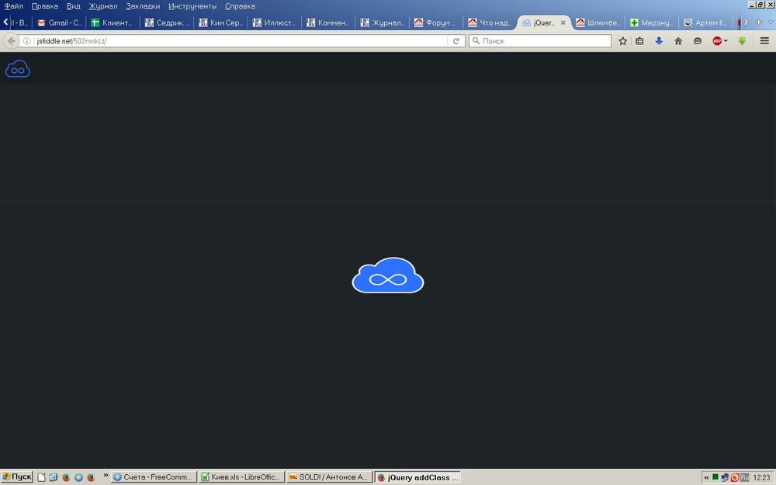
Task: Open site information icon in address bar
Action: pos(27,41)
